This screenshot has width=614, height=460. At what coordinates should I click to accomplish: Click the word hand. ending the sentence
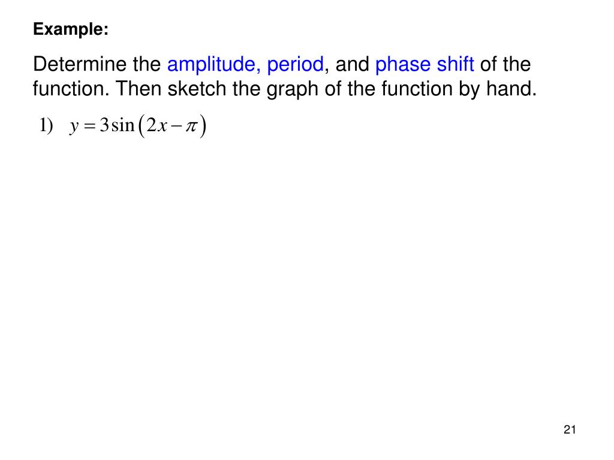(511, 89)
